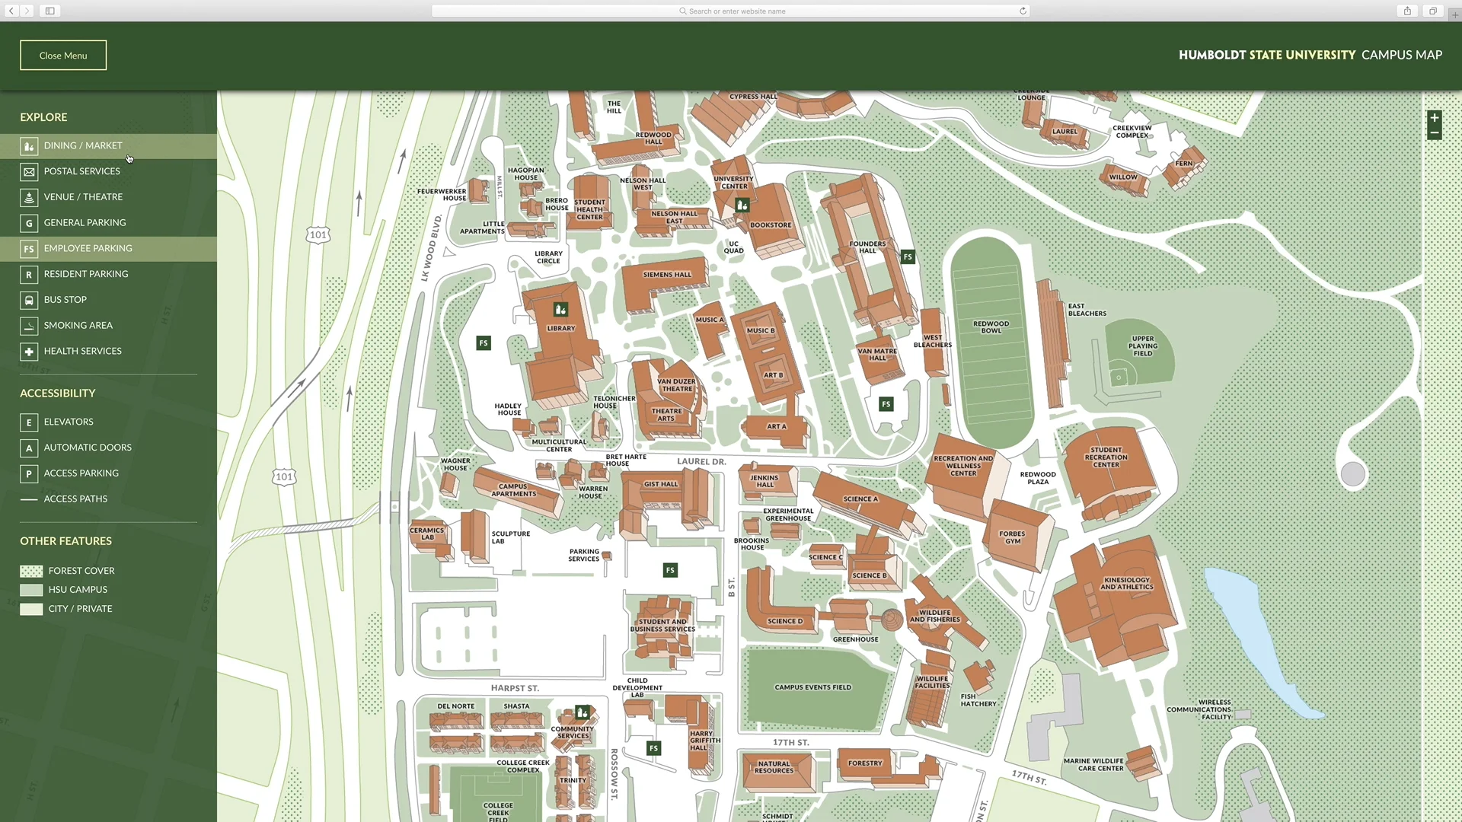Click the Health Services cross icon
The image size is (1462, 822).
tap(29, 352)
